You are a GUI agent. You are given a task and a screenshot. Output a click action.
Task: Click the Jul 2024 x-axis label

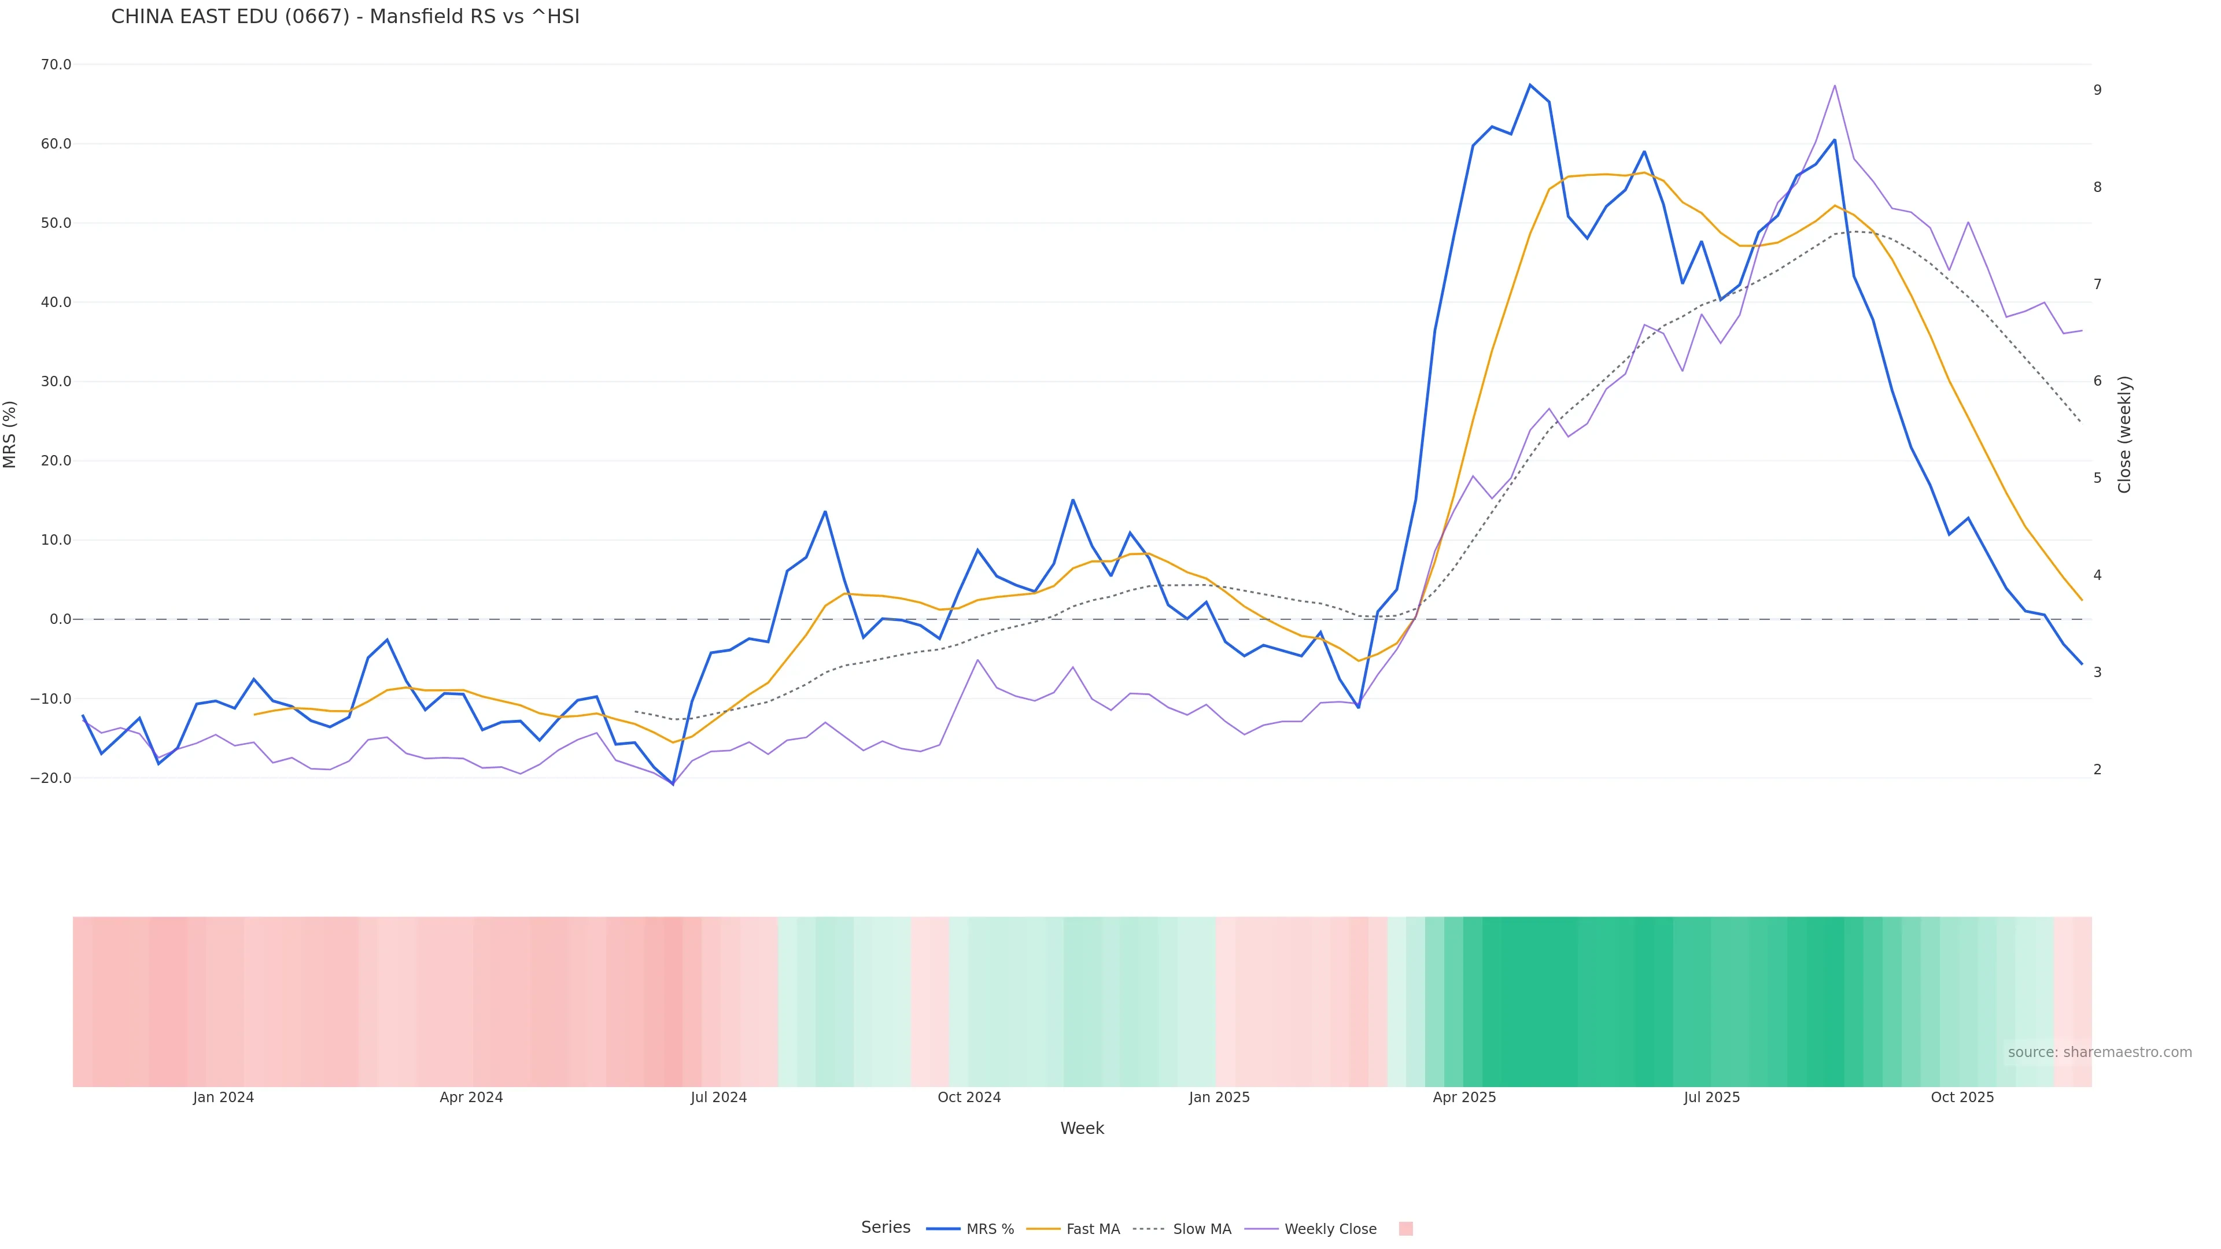click(x=718, y=1098)
